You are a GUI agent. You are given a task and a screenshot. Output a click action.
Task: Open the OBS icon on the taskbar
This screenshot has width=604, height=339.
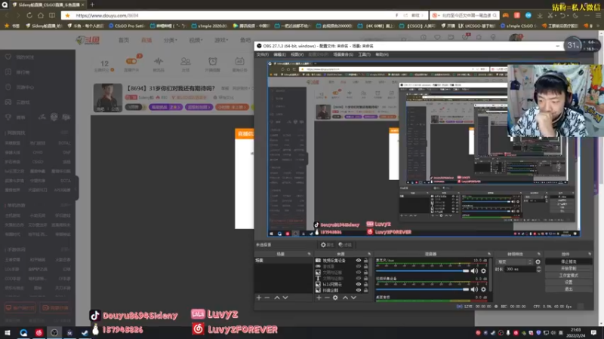coord(54,332)
